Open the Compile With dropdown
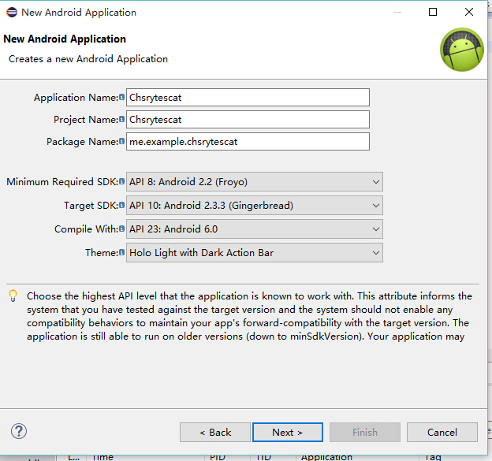Image resolution: width=492 pixels, height=461 pixels. pos(255,229)
